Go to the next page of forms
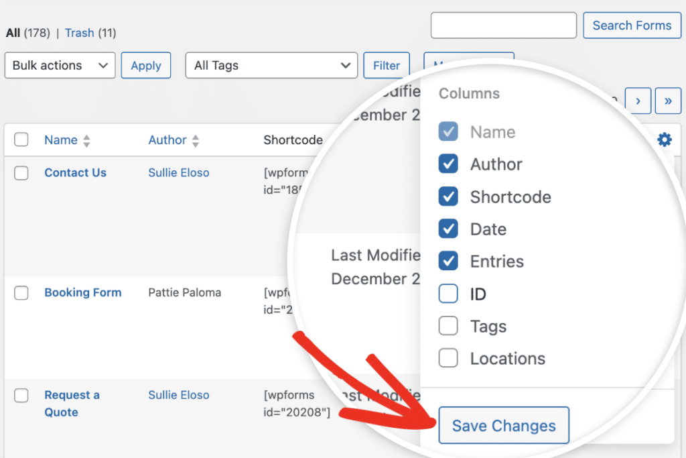The height and width of the screenshot is (458, 686). click(x=637, y=101)
